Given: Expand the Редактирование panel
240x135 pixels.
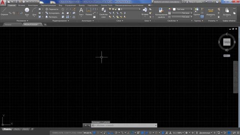Looking at the screenshot, I should click(x=61, y=21).
